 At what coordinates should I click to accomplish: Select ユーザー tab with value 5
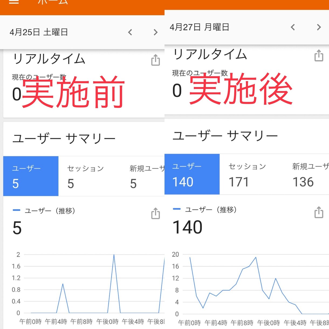31,176
